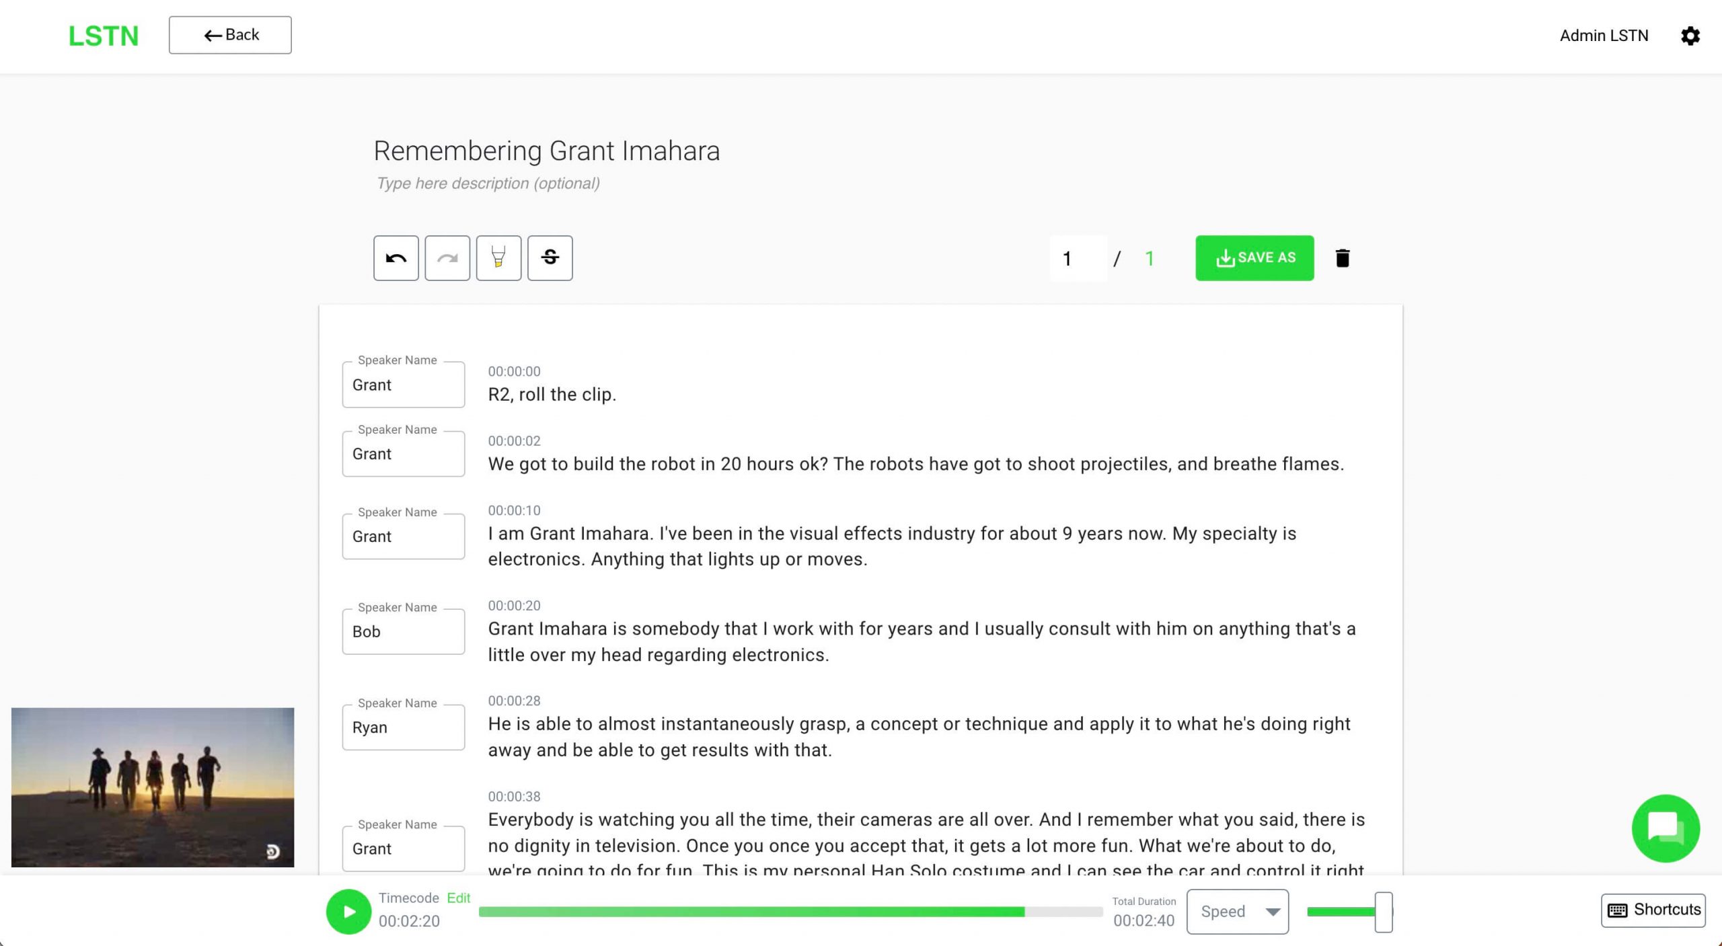Click the 00:00:00 timestamp
The height and width of the screenshot is (946, 1722).
coord(514,372)
